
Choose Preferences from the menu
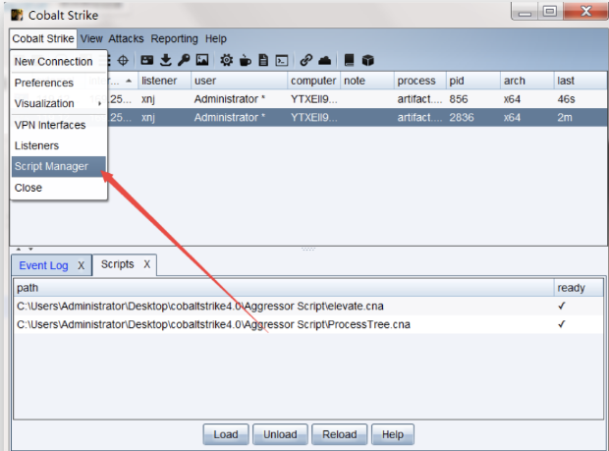point(59,83)
